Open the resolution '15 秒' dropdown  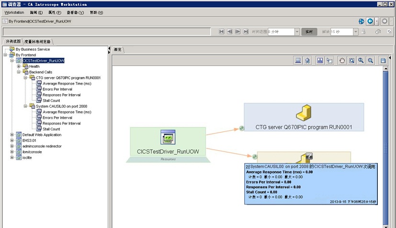tap(356, 32)
